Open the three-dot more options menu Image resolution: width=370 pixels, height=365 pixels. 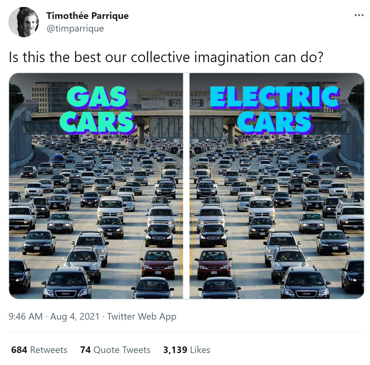coord(359,15)
